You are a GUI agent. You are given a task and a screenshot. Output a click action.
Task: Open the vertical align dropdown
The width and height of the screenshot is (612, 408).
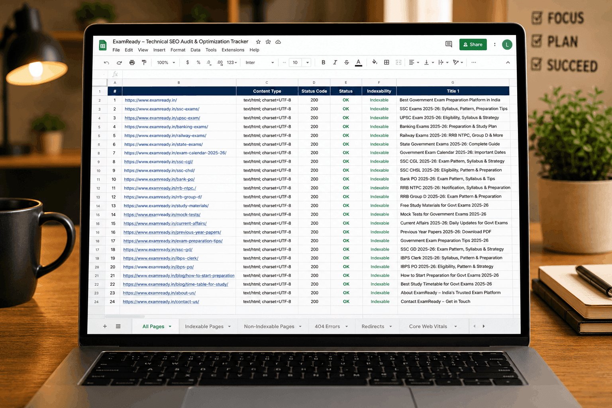pyautogui.click(x=429, y=62)
